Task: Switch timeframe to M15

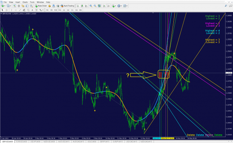Action: pos(56,10)
